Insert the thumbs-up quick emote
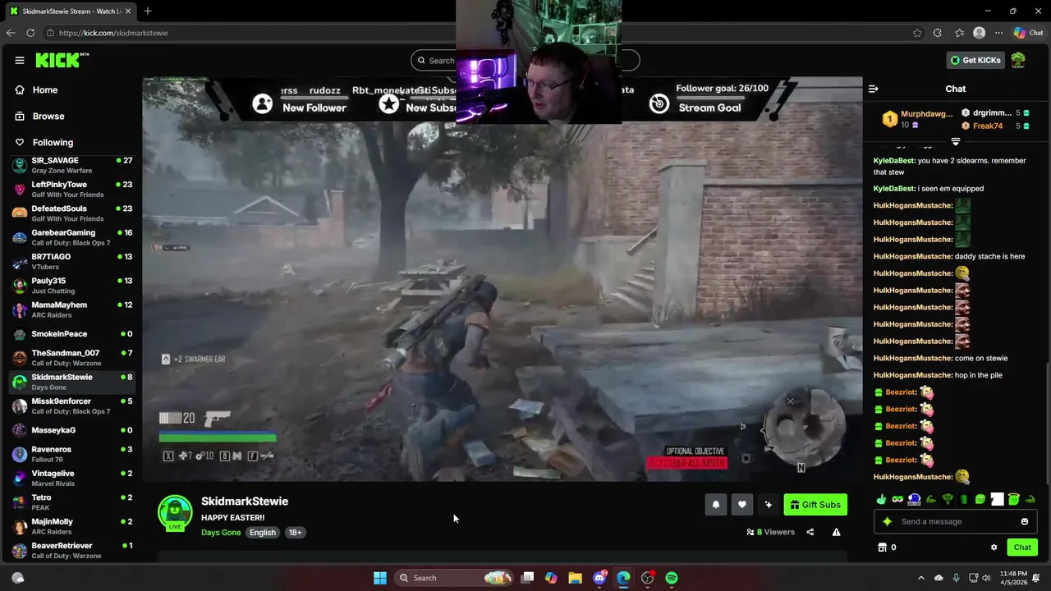 (881, 499)
